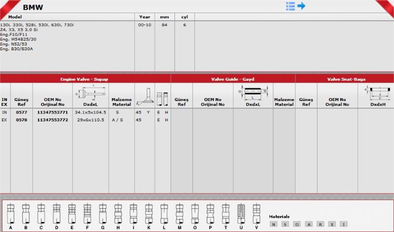Open the Valve Guide - Gayd section header
The height and width of the screenshot is (232, 394).
coord(233,79)
